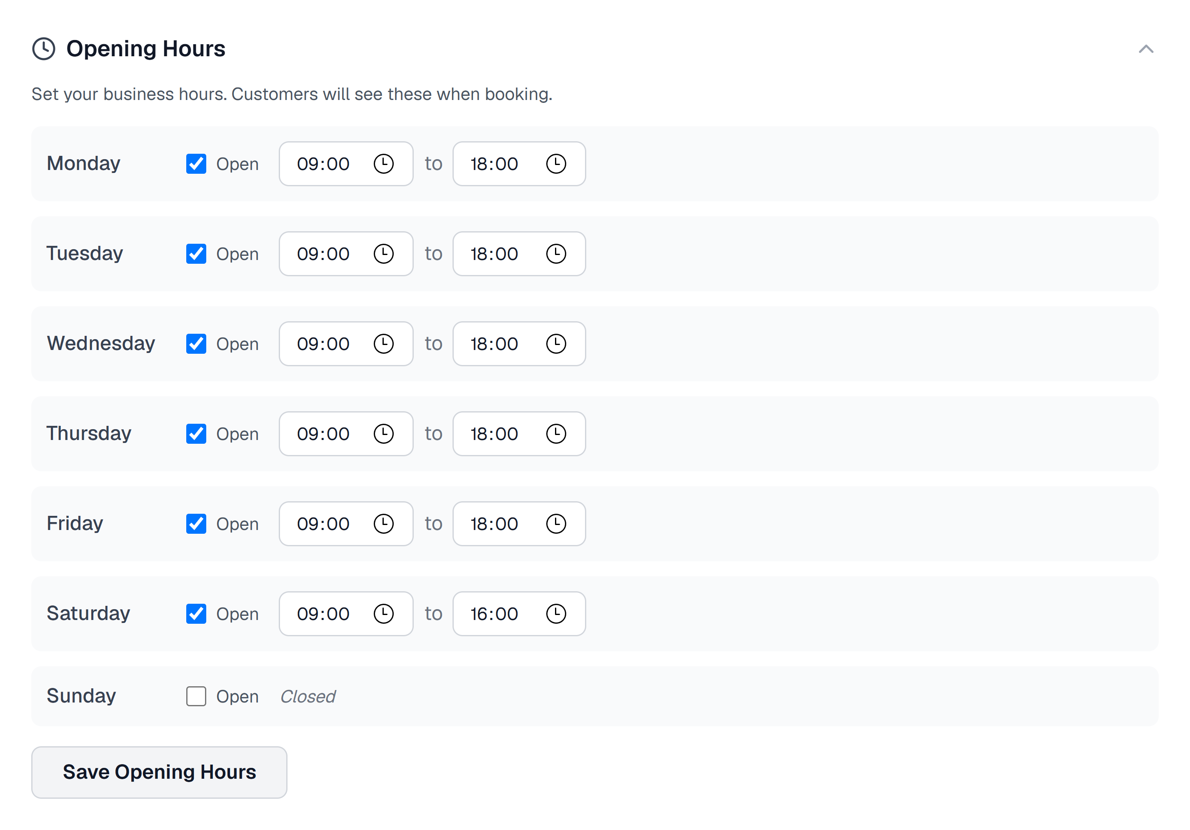The image size is (1190, 830).
Task: Click the Sunday day label
Action: (x=81, y=696)
